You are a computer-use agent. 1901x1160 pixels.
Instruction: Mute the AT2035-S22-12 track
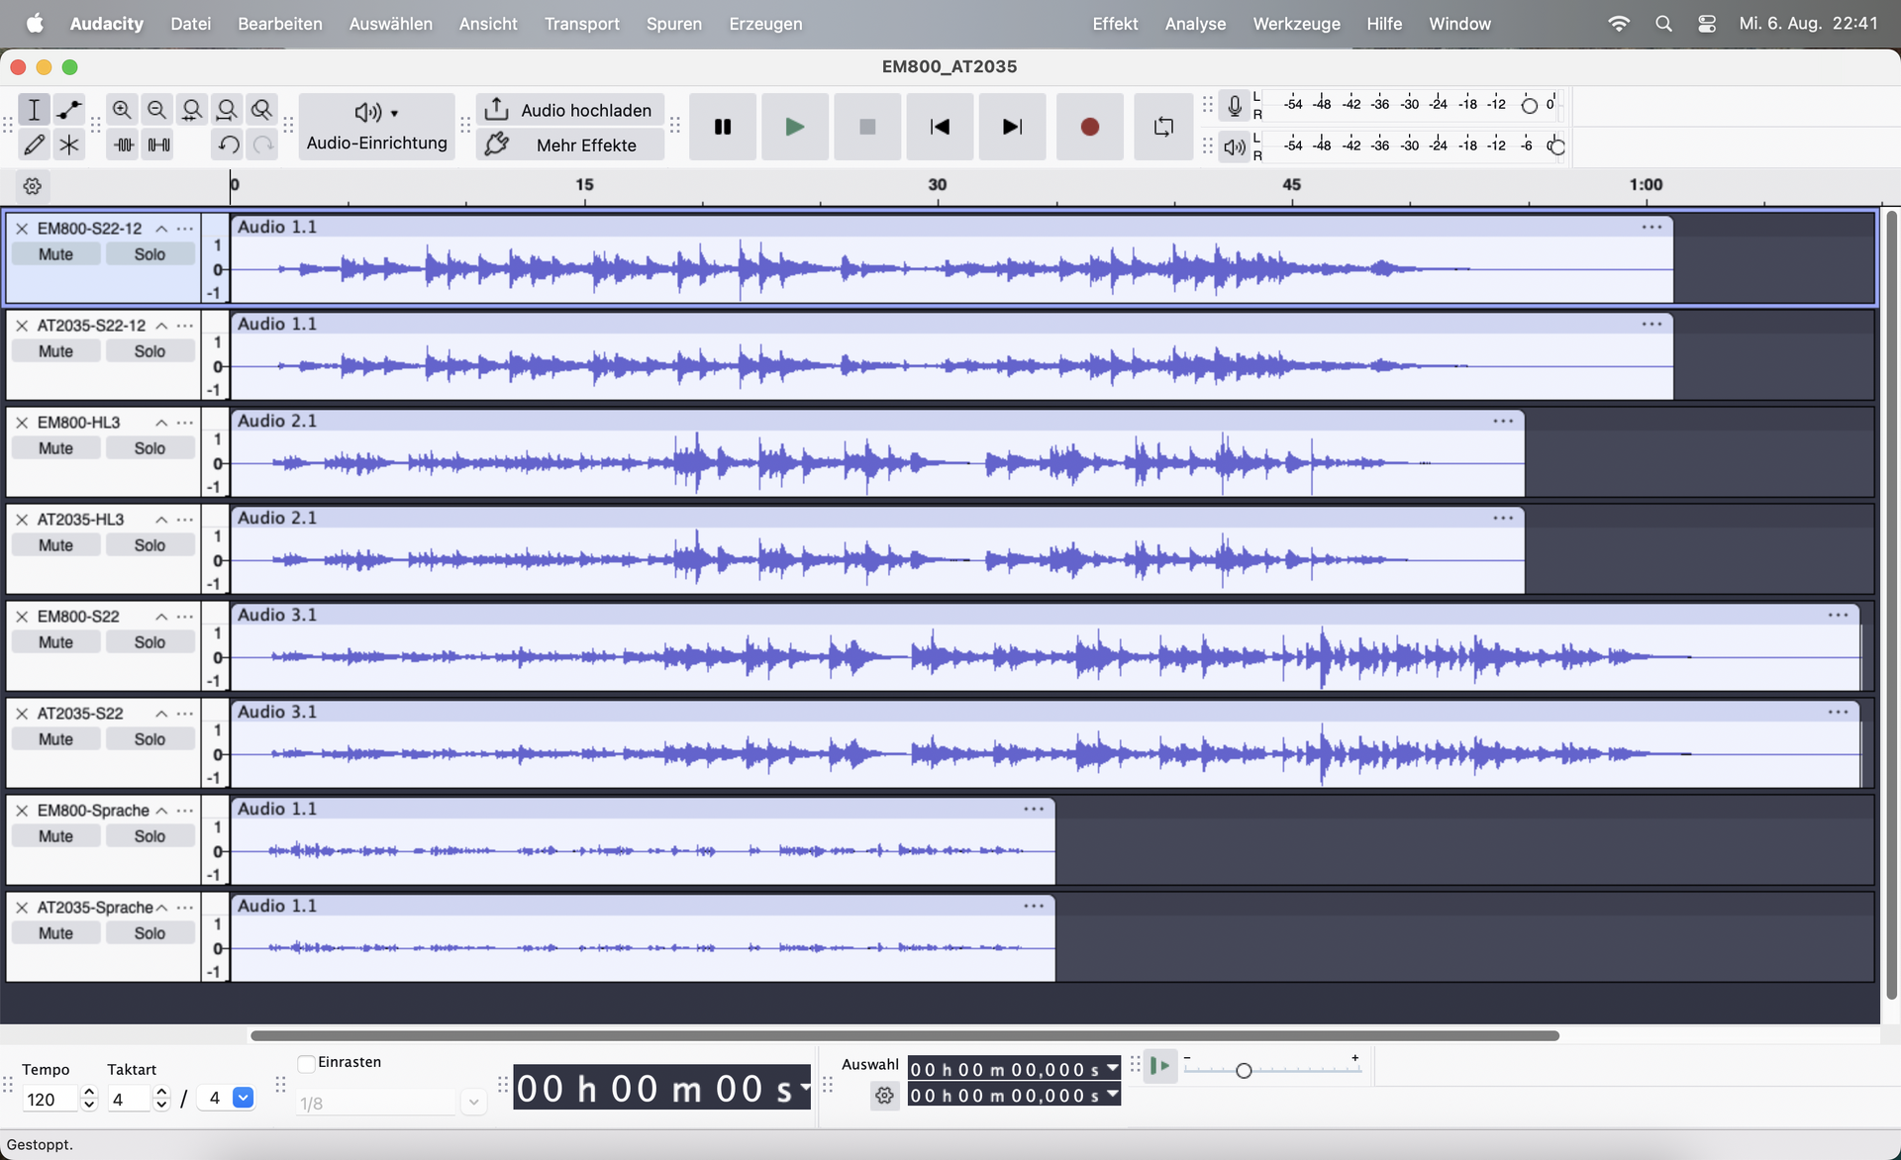tap(55, 351)
